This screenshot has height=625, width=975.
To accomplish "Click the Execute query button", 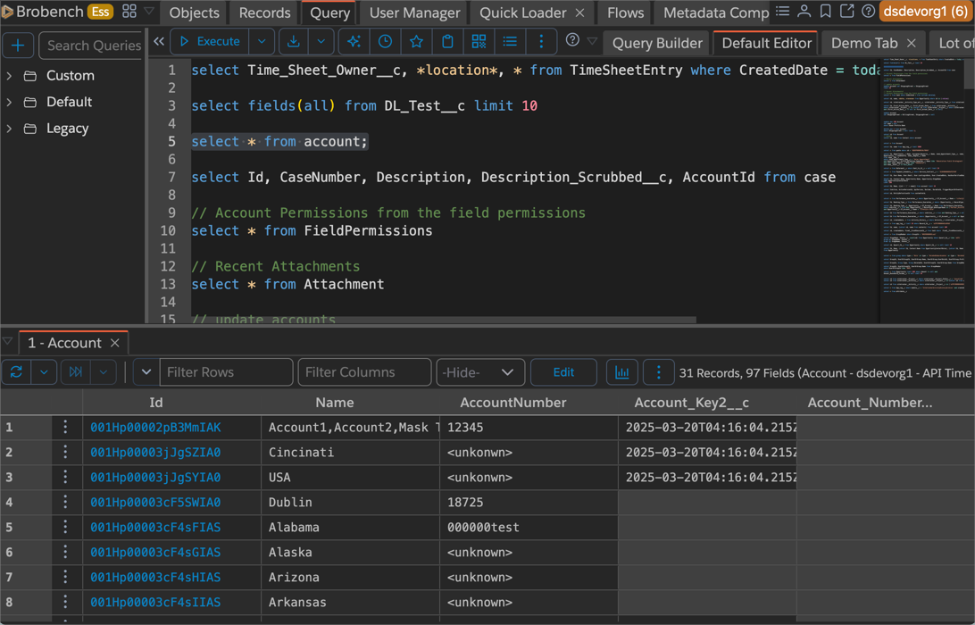I will 210,42.
